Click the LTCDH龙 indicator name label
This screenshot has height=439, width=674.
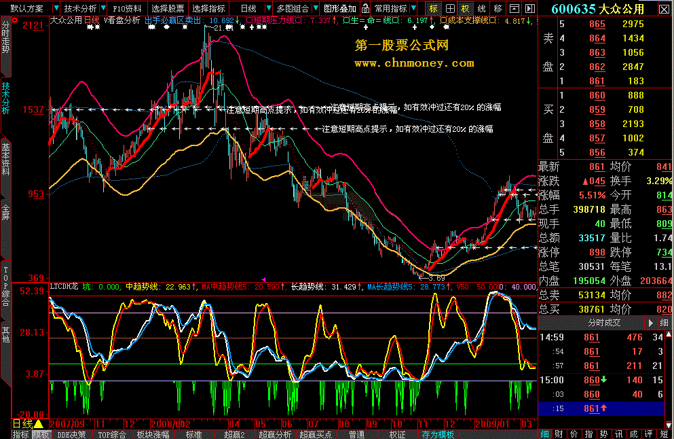64,287
